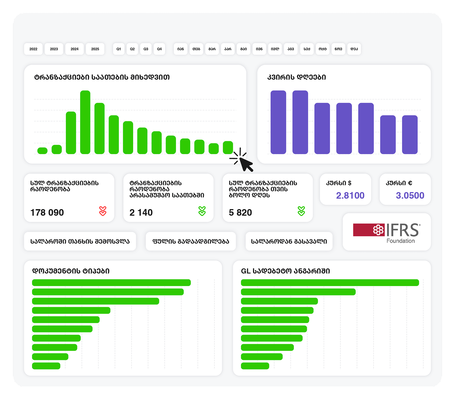455x400 pixels.
Task: Select the first purple bar in weekdays chart
Action: [278, 122]
